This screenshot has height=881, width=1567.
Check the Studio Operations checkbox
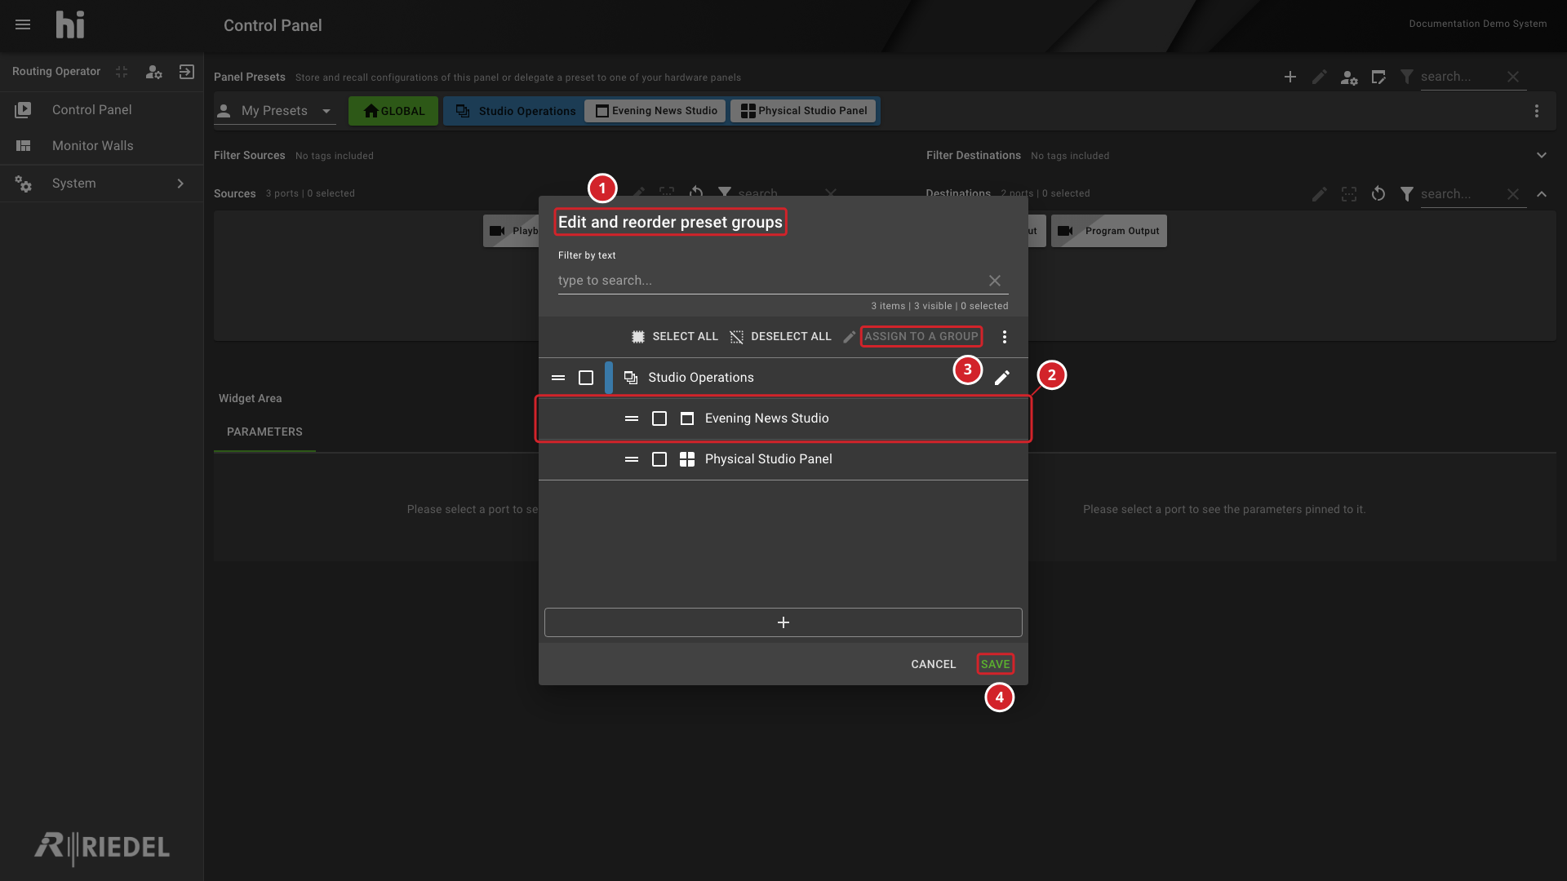pyautogui.click(x=586, y=378)
